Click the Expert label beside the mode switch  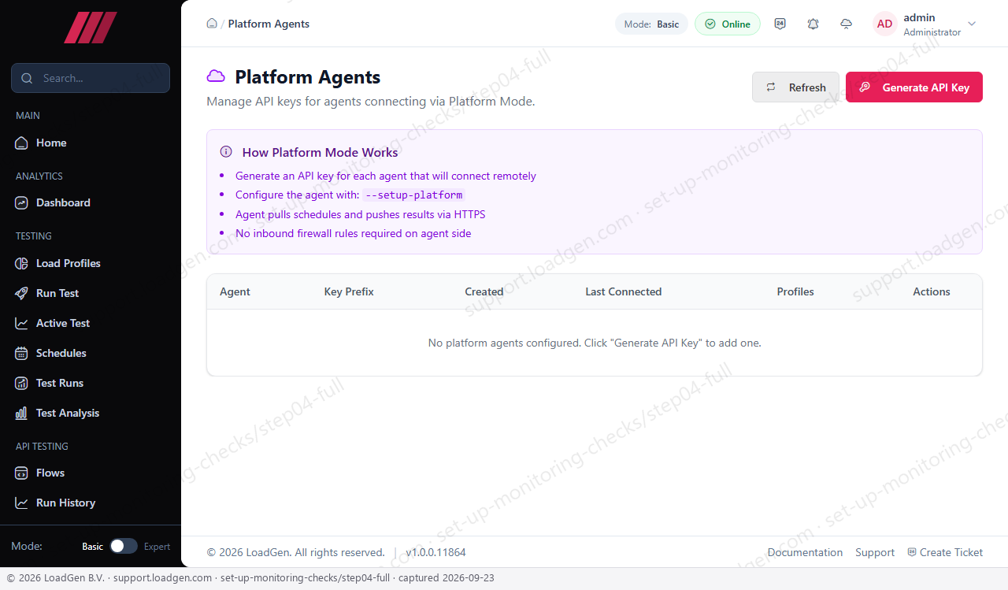[x=157, y=546]
